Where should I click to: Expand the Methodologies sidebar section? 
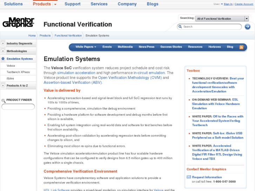(3, 51)
